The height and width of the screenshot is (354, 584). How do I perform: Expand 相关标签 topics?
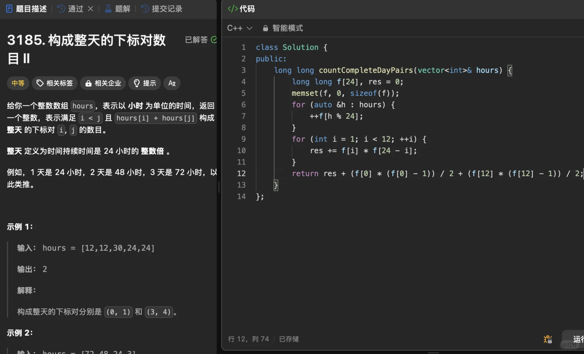(x=55, y=83)
